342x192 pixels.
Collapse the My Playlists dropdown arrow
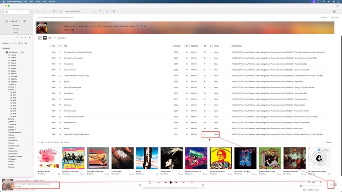click(x=19, y=52)
